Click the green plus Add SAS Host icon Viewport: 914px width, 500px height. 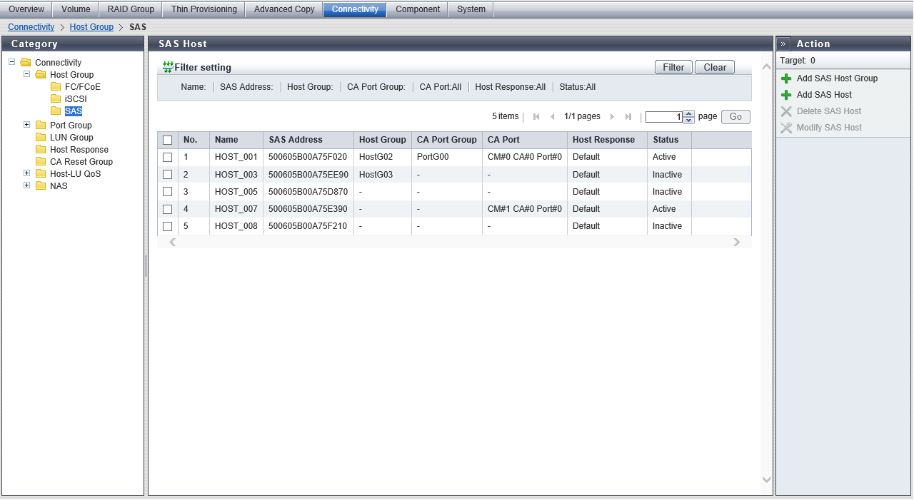[786, 95]
